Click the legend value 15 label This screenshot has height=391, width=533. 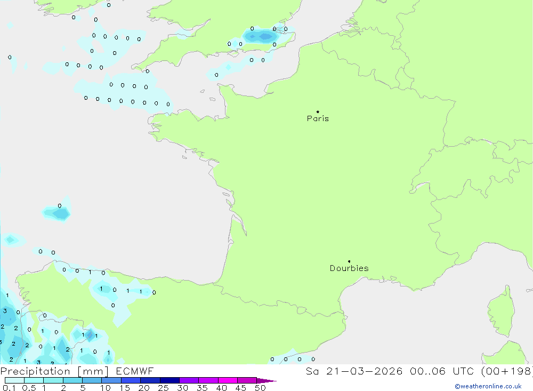tap(125, 388)
